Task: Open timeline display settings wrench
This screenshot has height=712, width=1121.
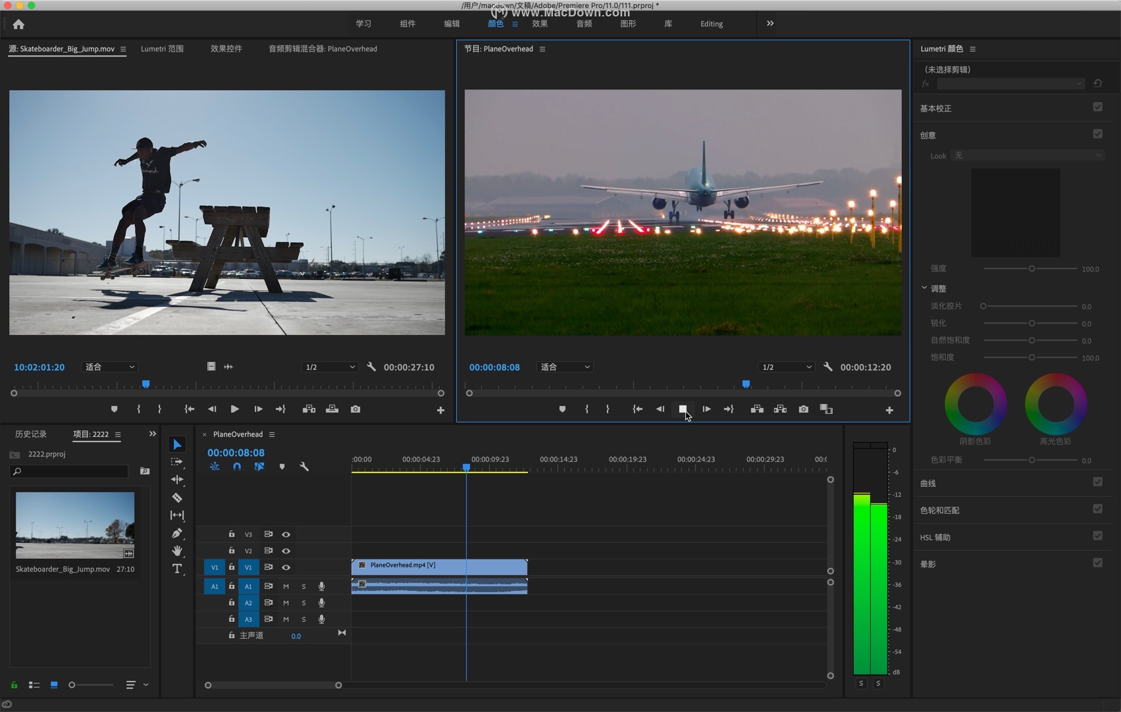Action: [304, 467]
